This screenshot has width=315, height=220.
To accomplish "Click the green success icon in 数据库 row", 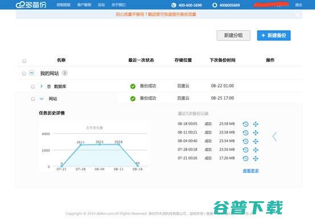I will pyautogui.click(x=133, y=86).
